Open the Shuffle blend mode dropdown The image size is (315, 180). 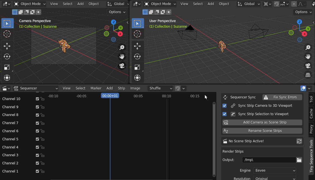pos(160,88)
